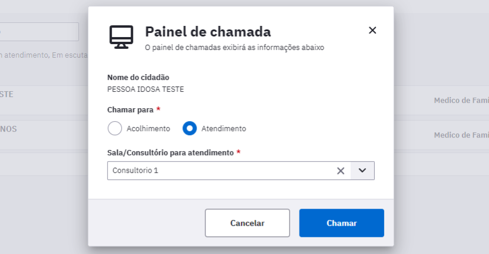Confirm with the Chamar button
This screenshot has width=489, height=254.
click(x=341, y=223)
